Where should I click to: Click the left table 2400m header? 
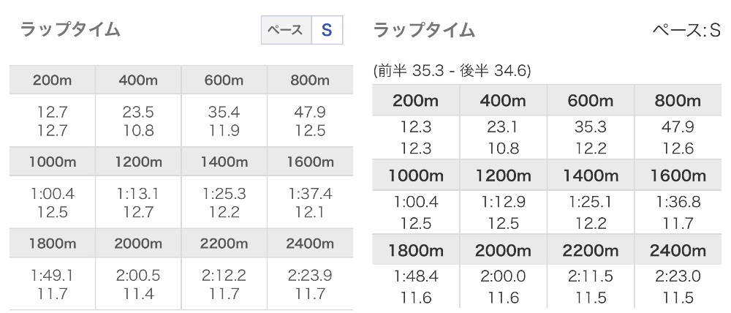click(310, 244)
